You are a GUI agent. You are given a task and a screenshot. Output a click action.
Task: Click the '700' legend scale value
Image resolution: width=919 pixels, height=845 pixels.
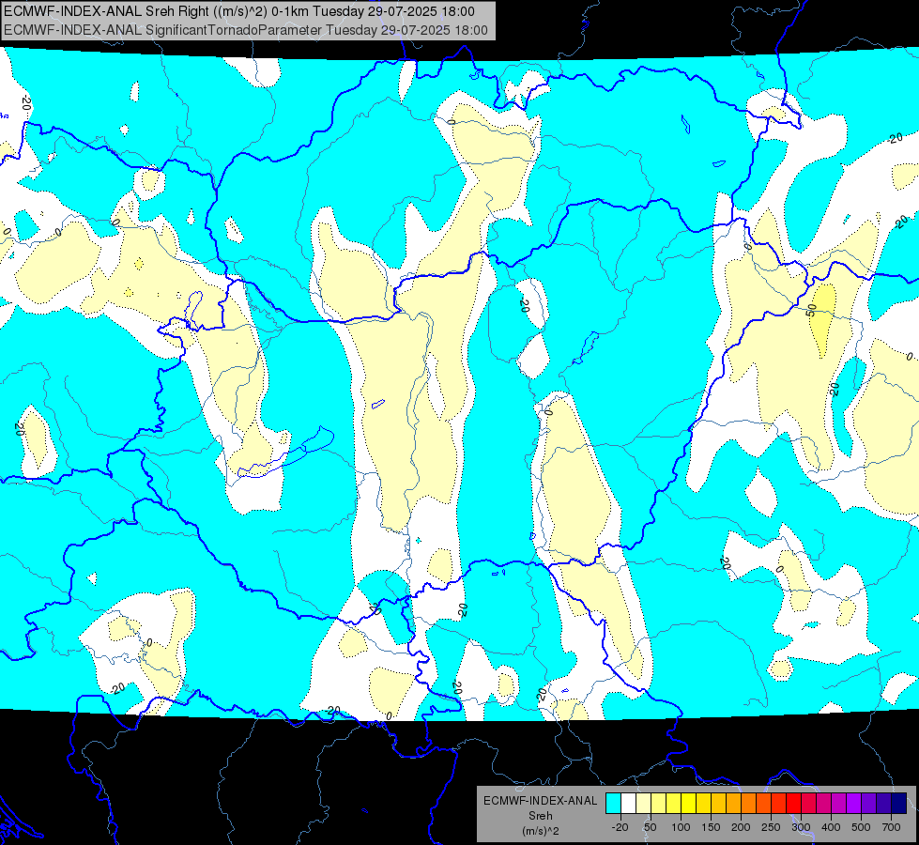[x=891, y=827]
